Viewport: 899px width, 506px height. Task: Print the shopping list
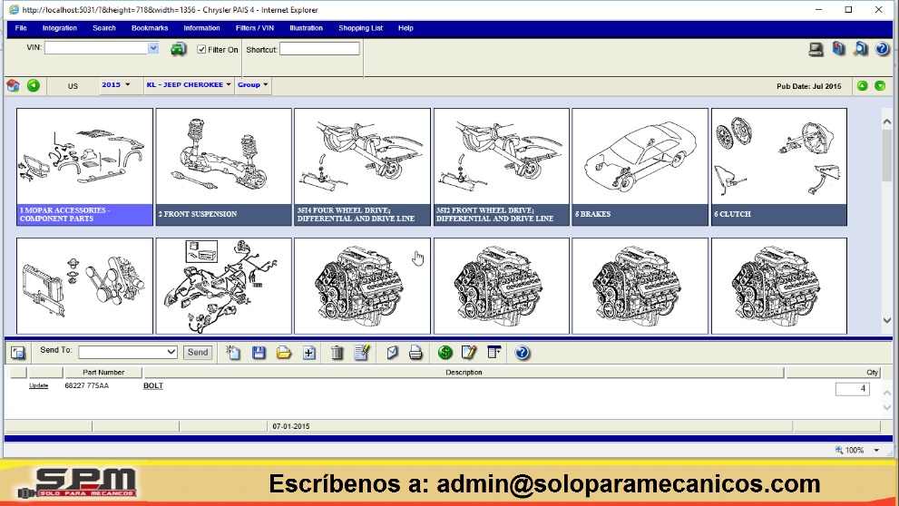(415, 353)
